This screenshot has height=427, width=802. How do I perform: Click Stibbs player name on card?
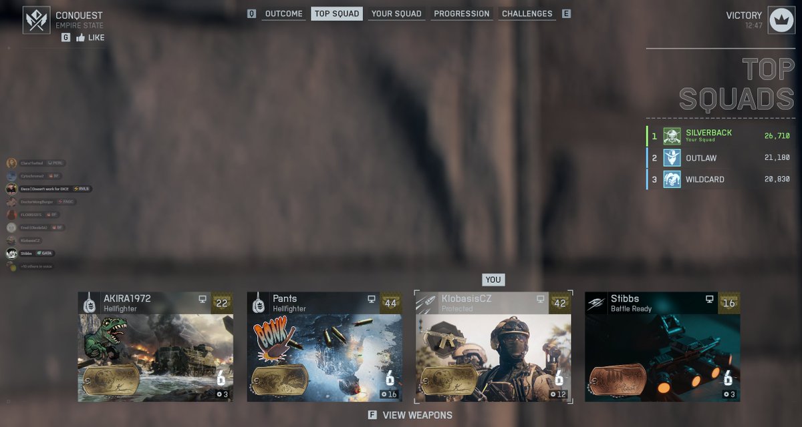[x=625, y=299]
